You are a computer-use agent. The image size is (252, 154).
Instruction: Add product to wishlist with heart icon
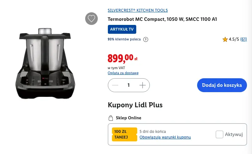pos(91,19)
